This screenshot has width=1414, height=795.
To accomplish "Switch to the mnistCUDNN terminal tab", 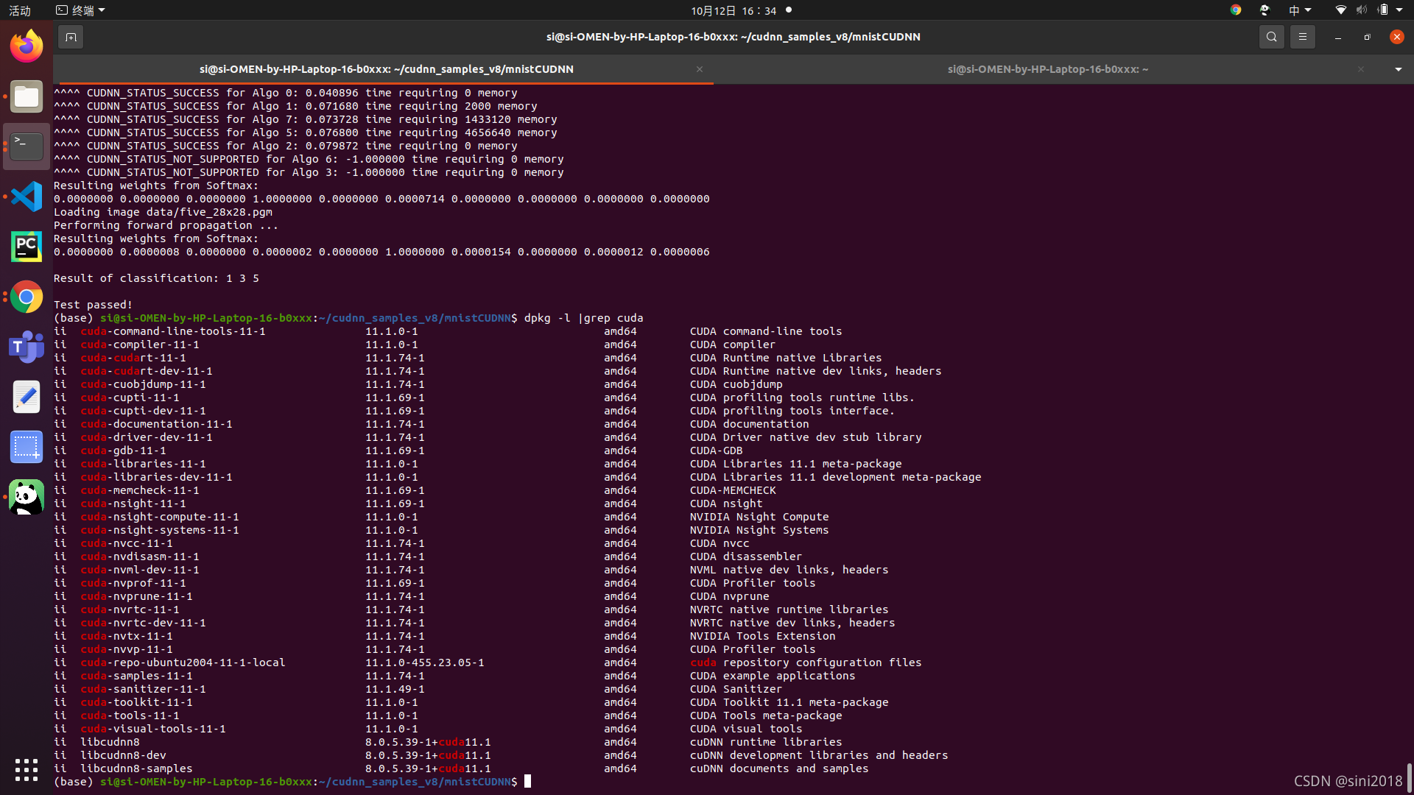I will (x=386, y=69).
